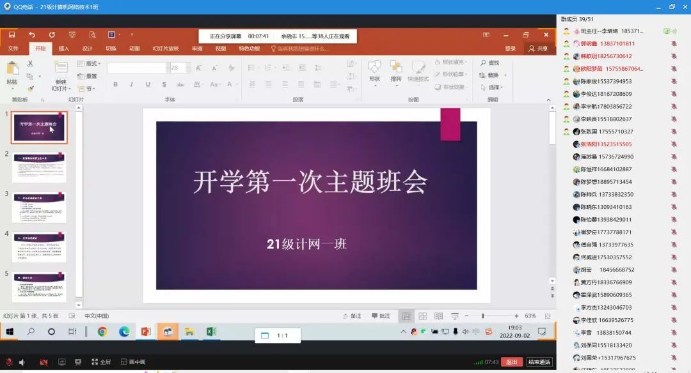Click the zoom in plus button
The image size is (691, 373).
[x=516, y=316]
